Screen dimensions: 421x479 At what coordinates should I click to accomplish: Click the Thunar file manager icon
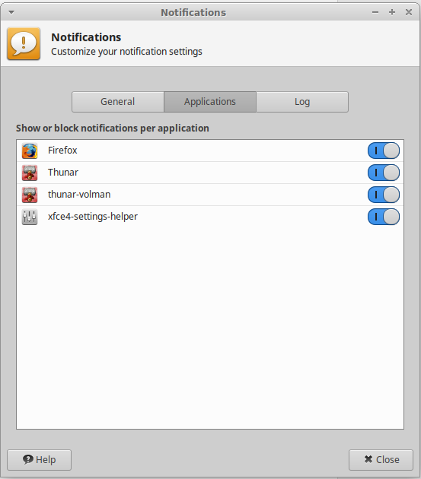pos(30,173)
